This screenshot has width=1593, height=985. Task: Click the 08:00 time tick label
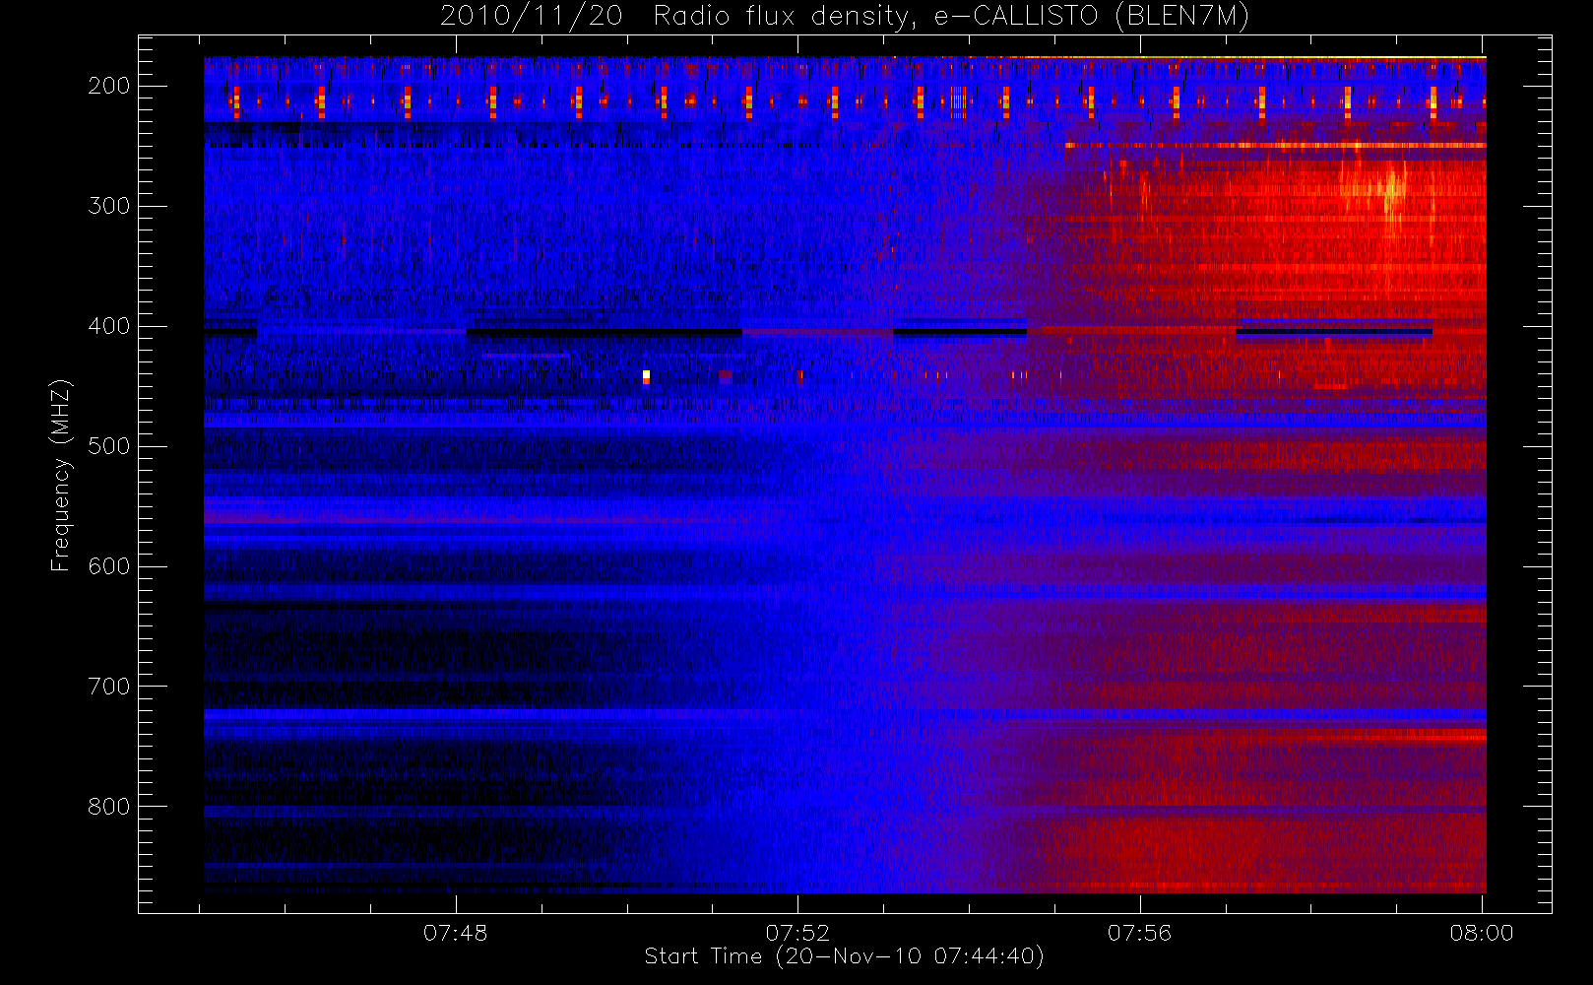click(x=1482, y=933)
